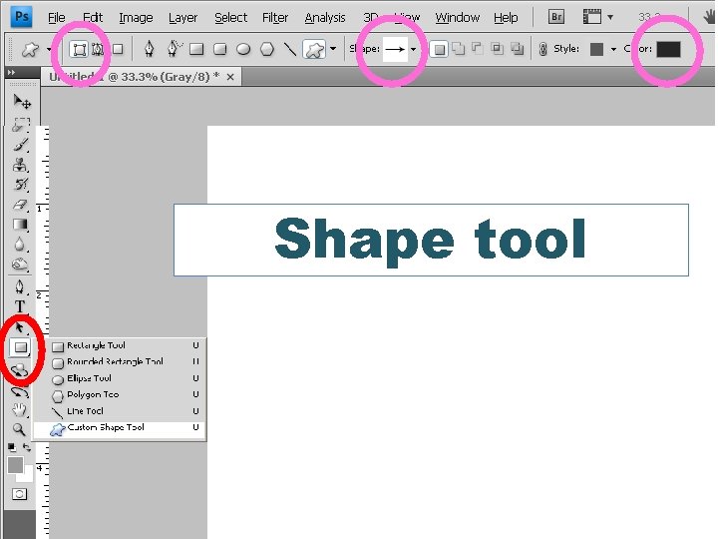Select the Pen tool in toolbox
The width and height of the screenshot is (718, 539).
tap(19, 286)
